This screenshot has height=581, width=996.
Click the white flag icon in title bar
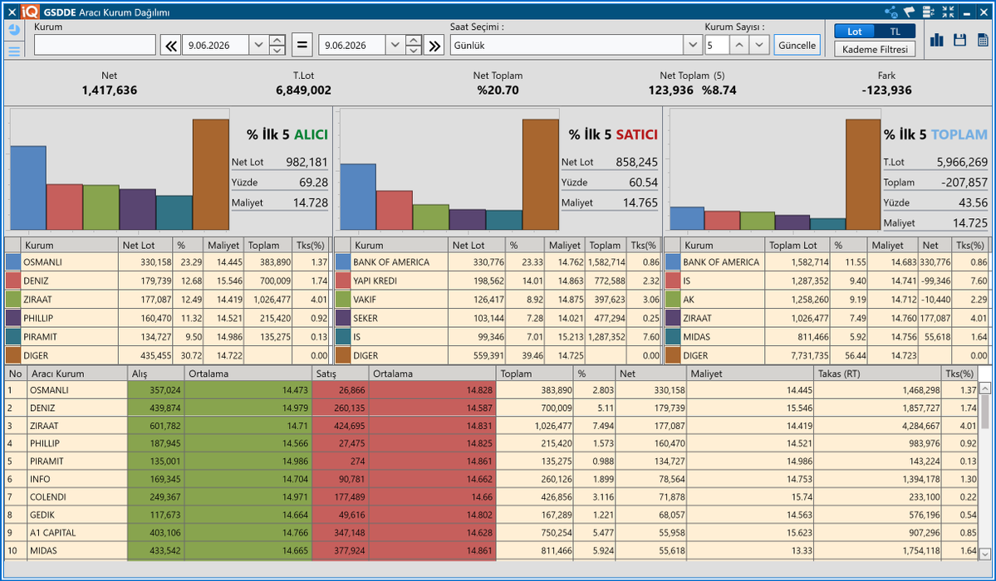[910, 12]
